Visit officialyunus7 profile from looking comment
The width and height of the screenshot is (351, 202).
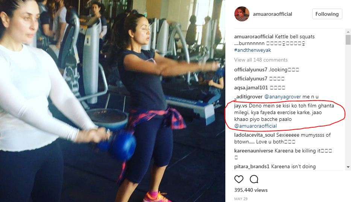click(251, 70)
